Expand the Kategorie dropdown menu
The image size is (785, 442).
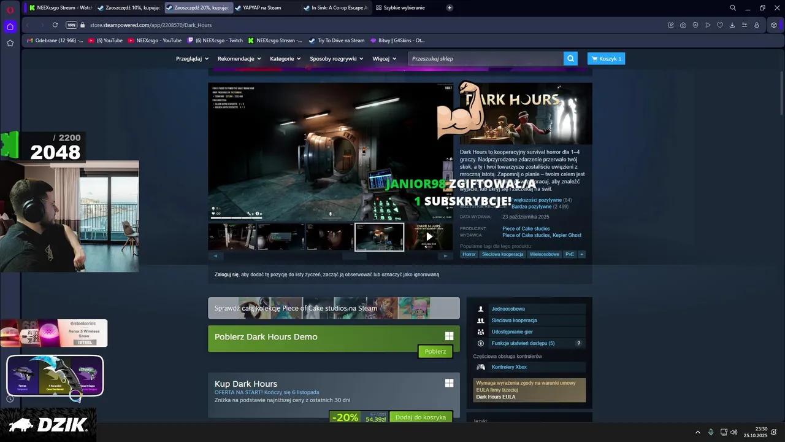tap(285, 59)
